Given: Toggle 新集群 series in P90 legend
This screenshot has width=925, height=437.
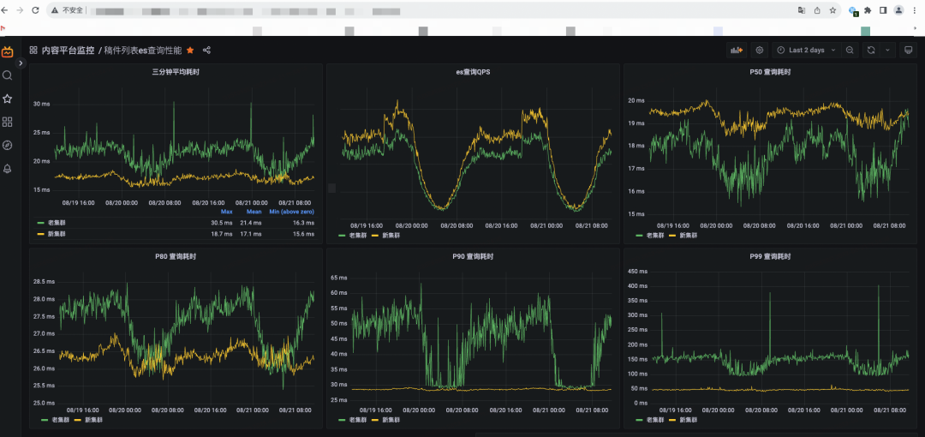Looking at the screenshot, I should 391,420.
